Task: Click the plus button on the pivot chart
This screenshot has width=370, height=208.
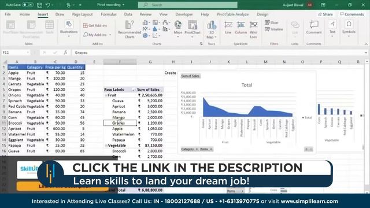Action: [x=306, y=149]
